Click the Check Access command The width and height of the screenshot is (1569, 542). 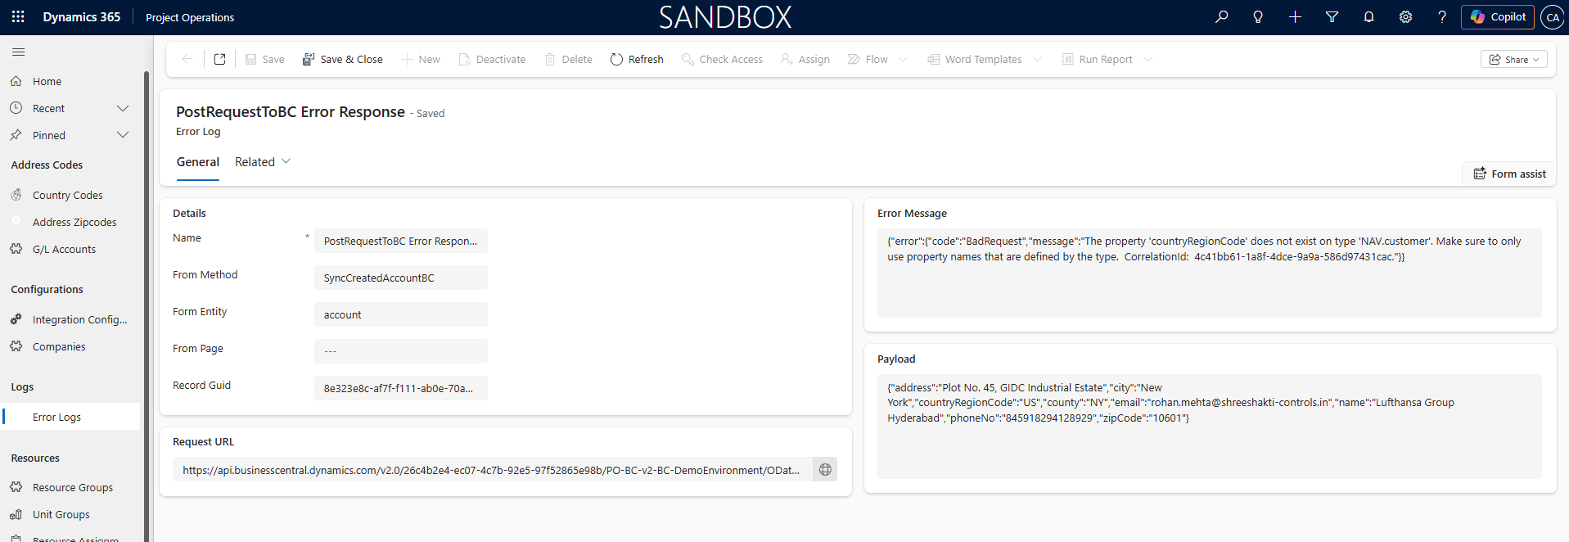click(x=722, y=59)
